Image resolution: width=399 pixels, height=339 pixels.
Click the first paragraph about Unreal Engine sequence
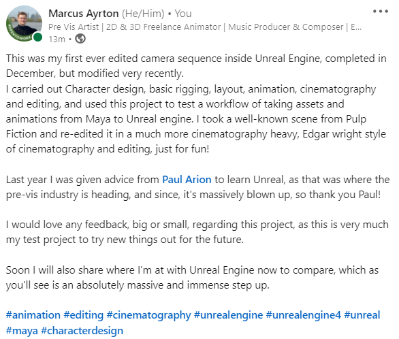pyautogui.click(x=196, y=66)
